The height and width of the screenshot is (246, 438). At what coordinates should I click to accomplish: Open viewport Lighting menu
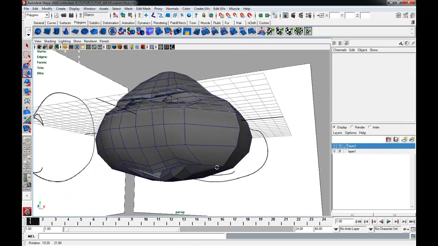point(64,41)
